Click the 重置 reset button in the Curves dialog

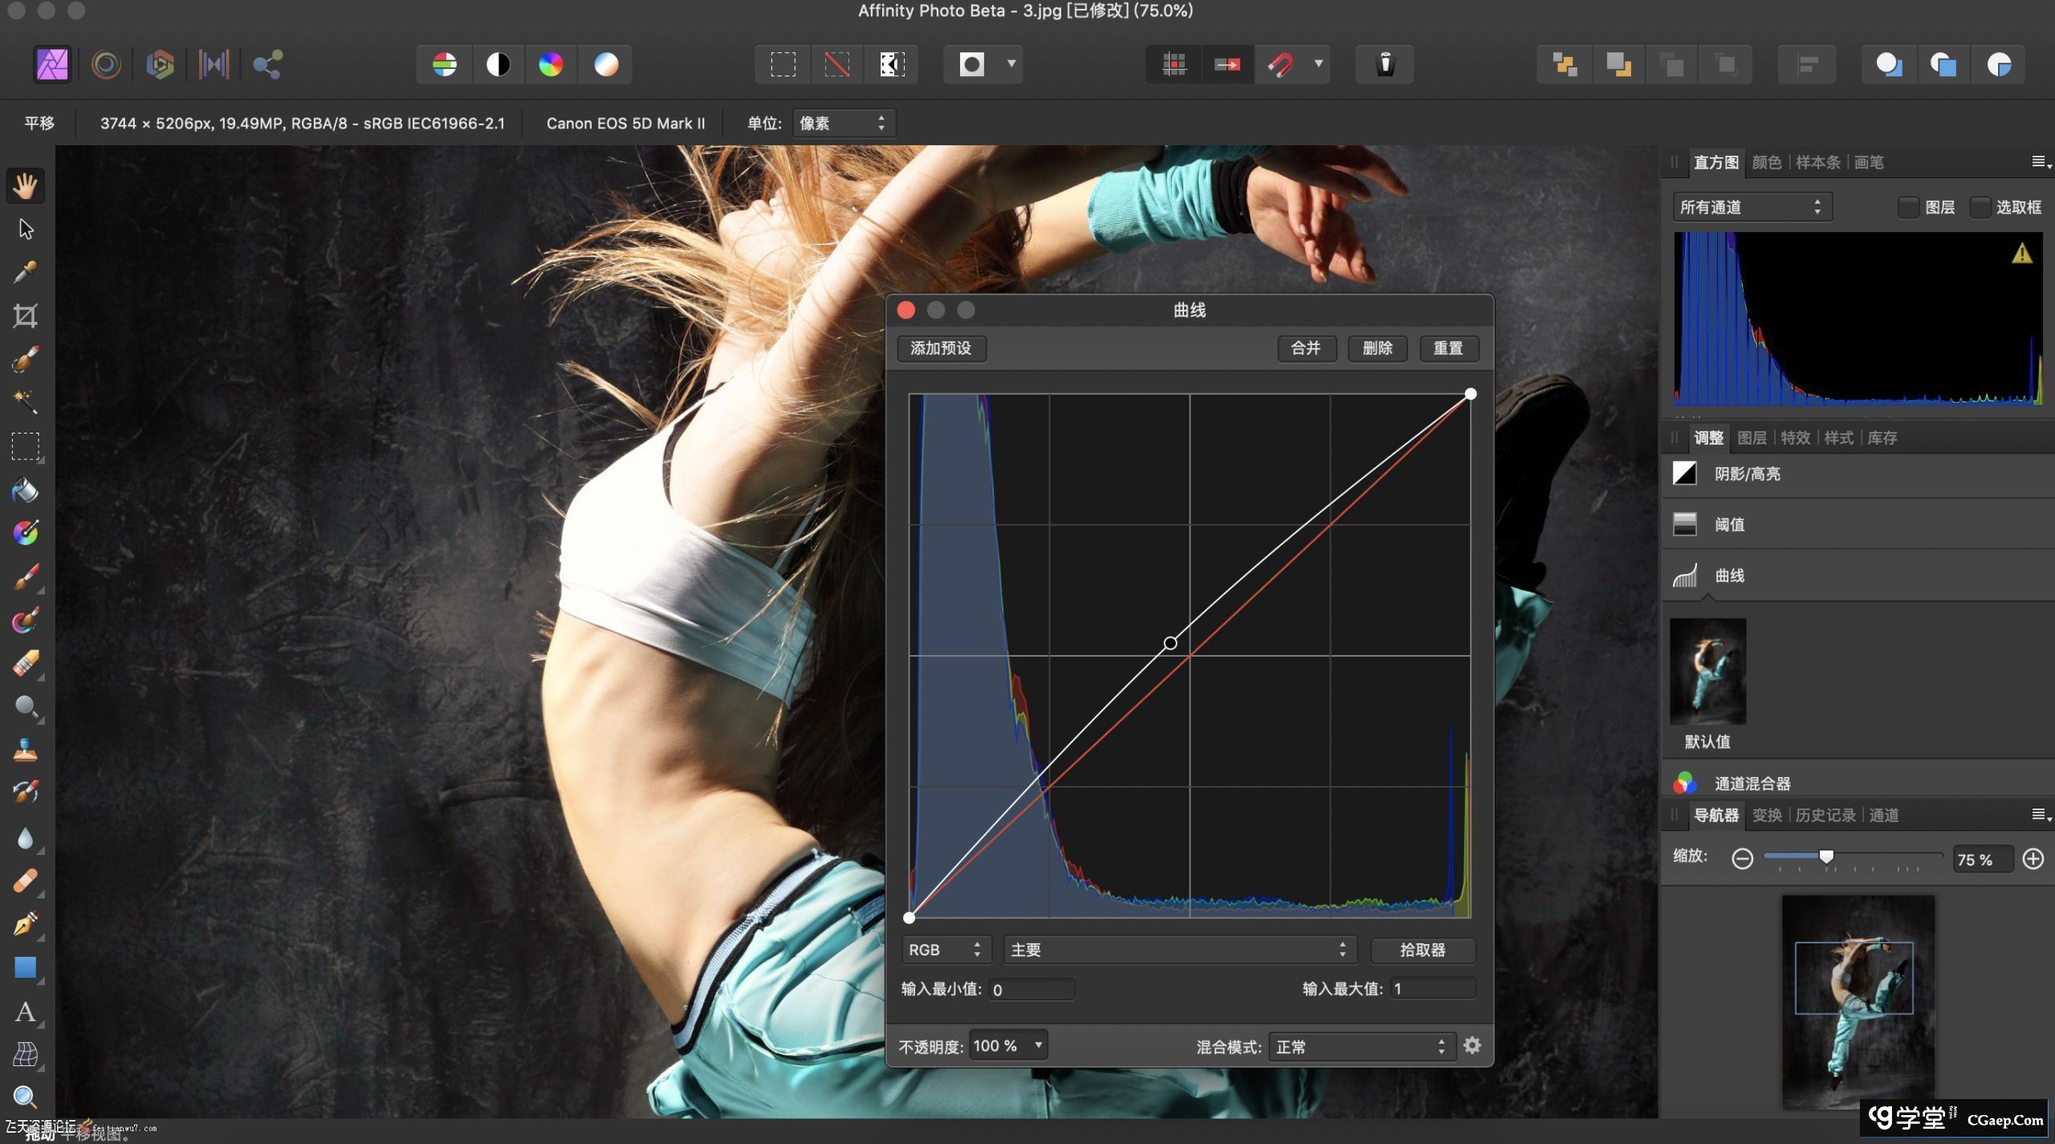tap(1448, 348)
